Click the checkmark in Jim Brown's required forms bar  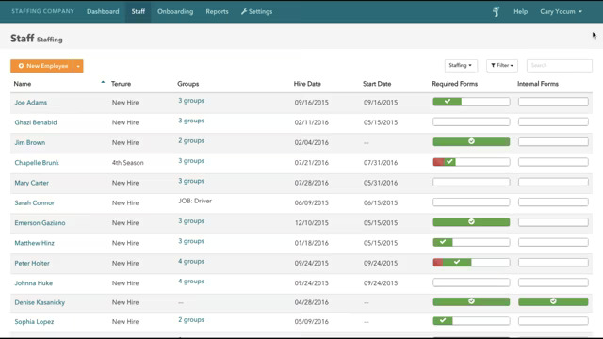[x=471, y=141]
